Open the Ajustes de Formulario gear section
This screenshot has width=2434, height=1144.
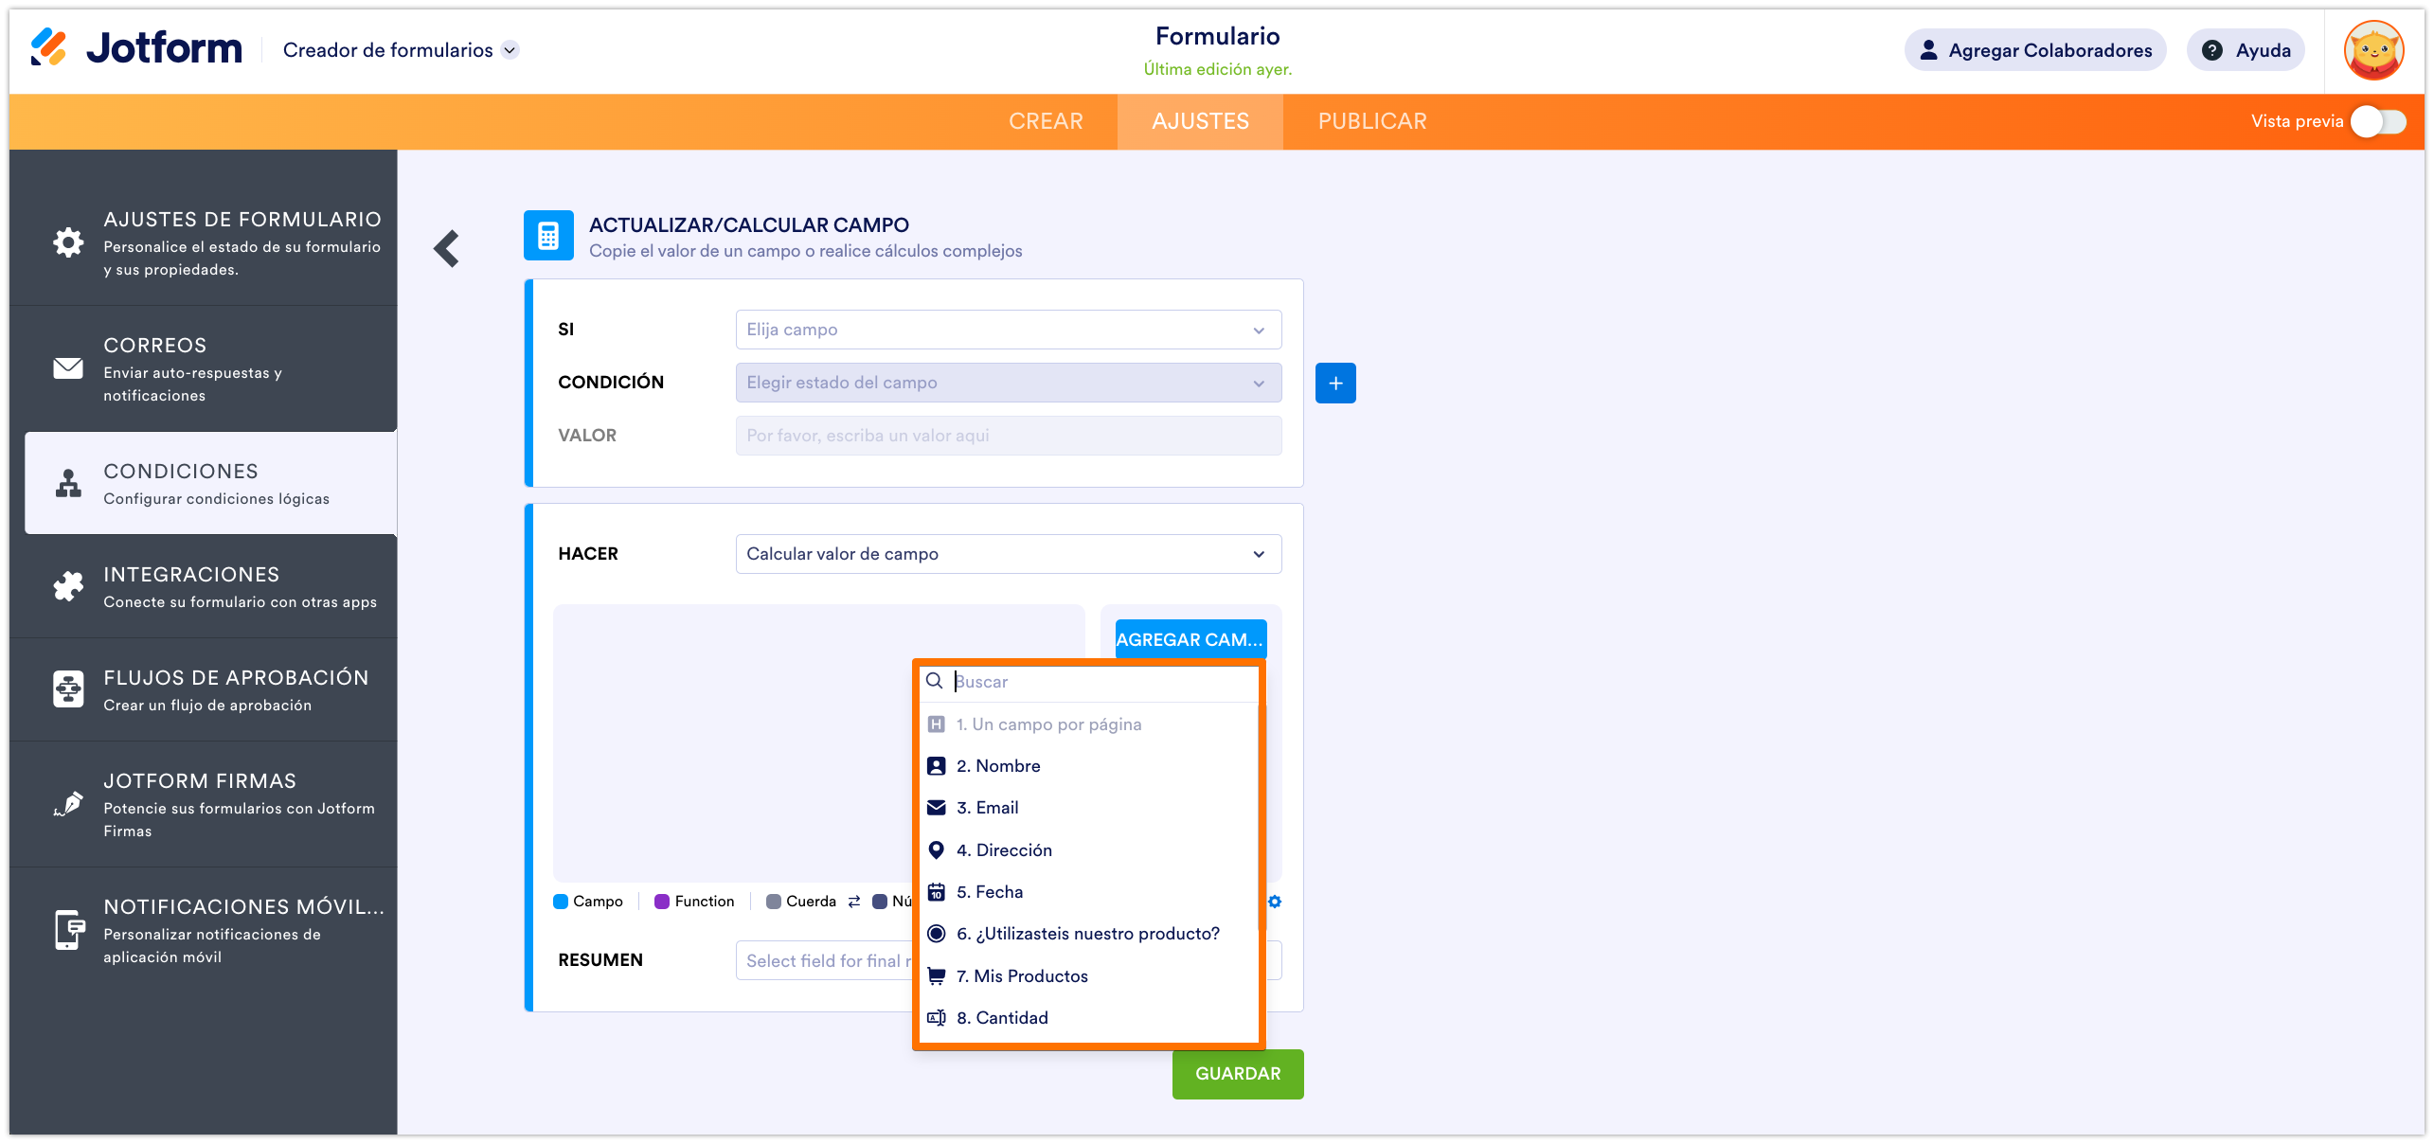pos(68,242)
